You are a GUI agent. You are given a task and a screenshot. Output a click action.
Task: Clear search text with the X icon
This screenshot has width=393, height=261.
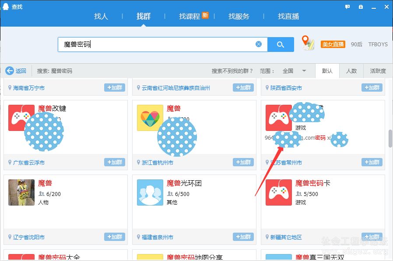[259, 44]
